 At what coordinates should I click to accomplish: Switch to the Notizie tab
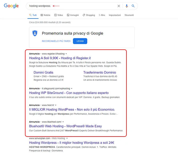click(45, 15)
